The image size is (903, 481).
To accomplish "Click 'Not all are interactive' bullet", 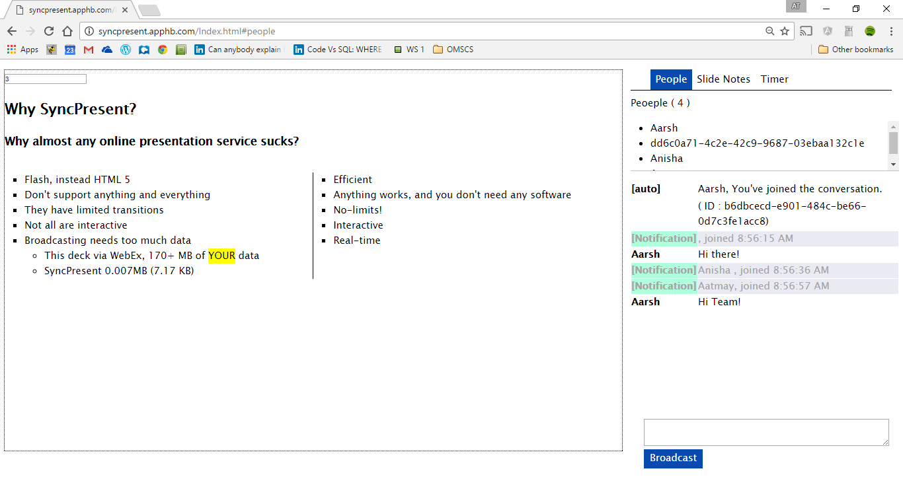I will [76, 225].
